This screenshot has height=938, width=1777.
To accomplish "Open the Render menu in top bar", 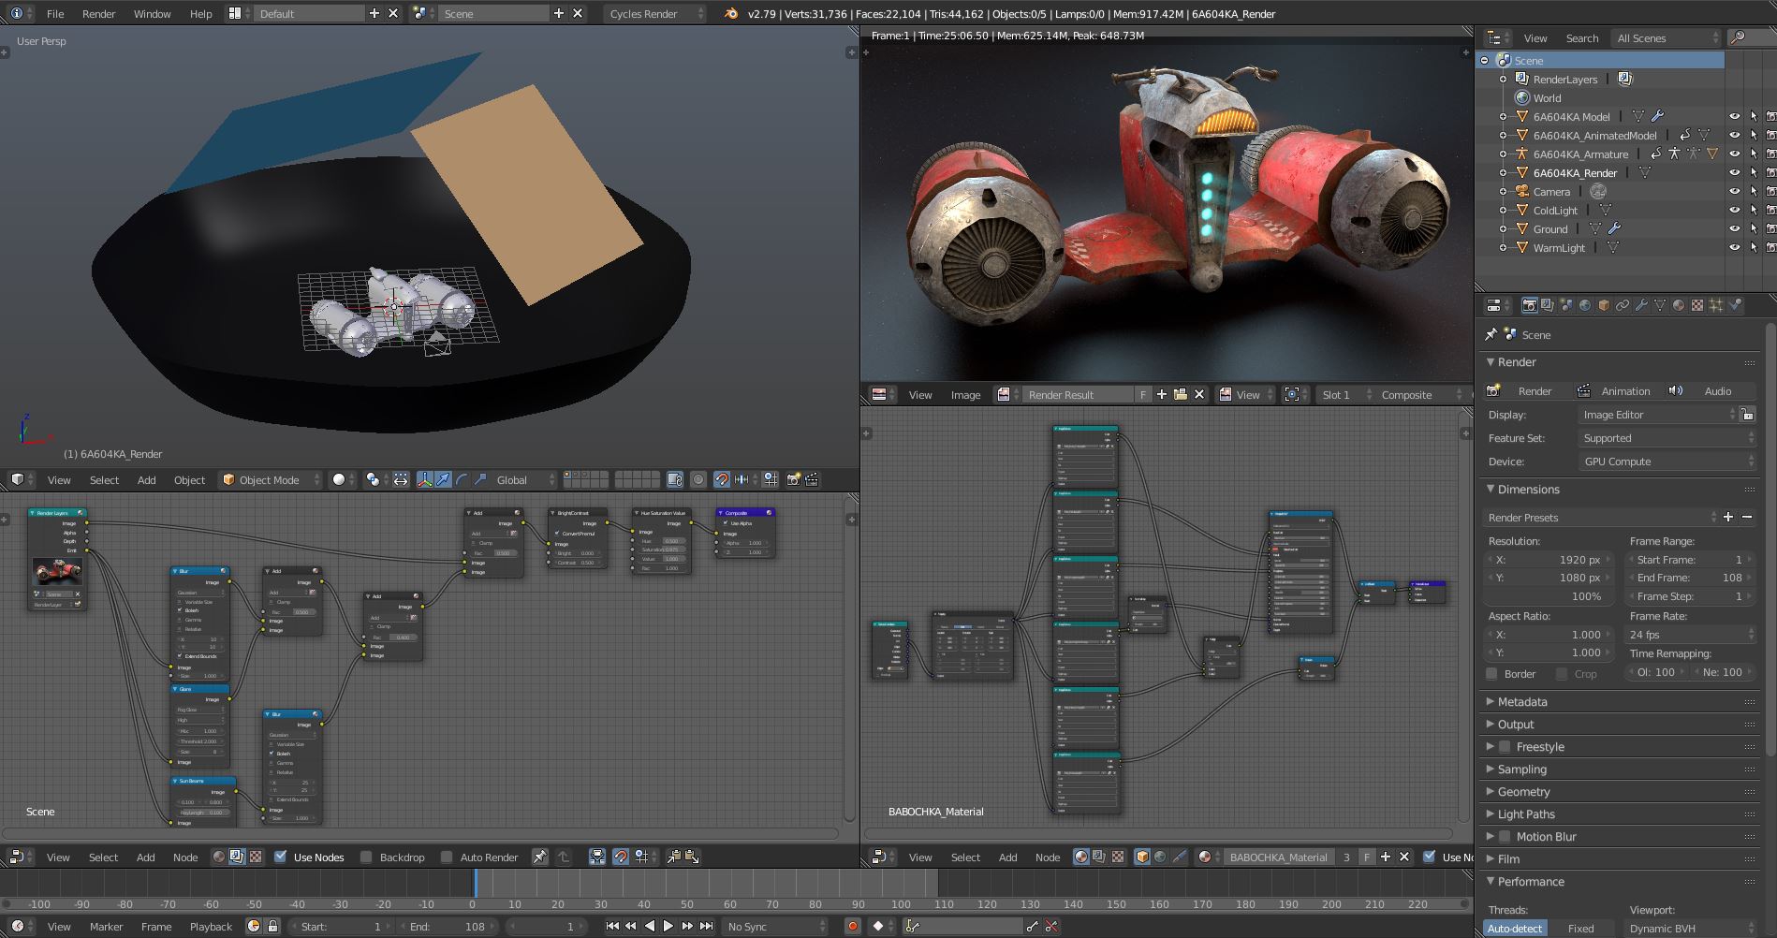I will (x=97, y=13).
